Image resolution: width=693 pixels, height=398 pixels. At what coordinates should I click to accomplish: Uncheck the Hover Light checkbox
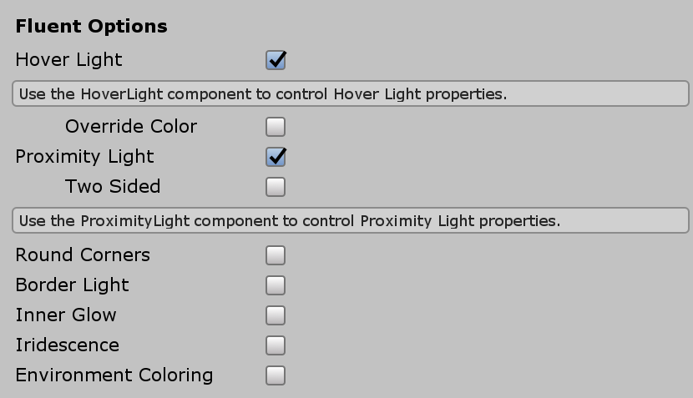pyautogui.click(x=276, y=60)
